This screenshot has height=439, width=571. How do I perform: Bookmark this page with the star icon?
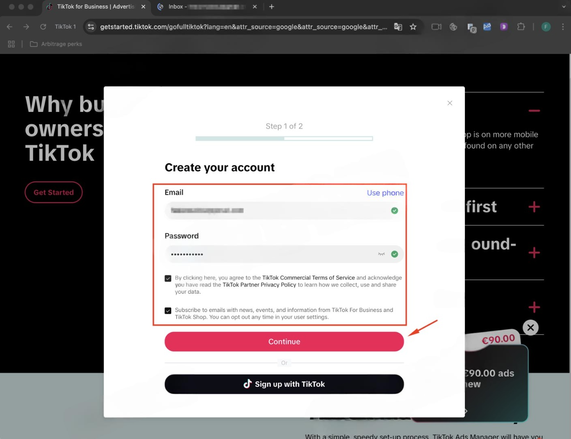coord(413,27)
